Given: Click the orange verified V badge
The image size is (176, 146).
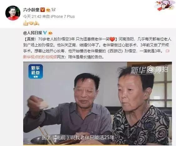Looking at the screenshot, I should [x=43, y=10].
